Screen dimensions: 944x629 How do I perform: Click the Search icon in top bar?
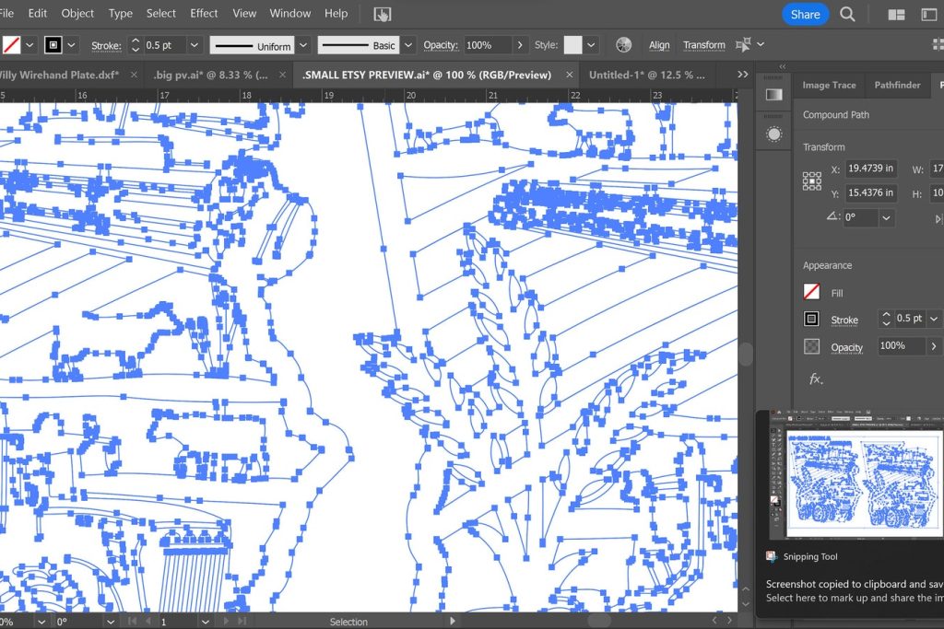click(847, 14)
